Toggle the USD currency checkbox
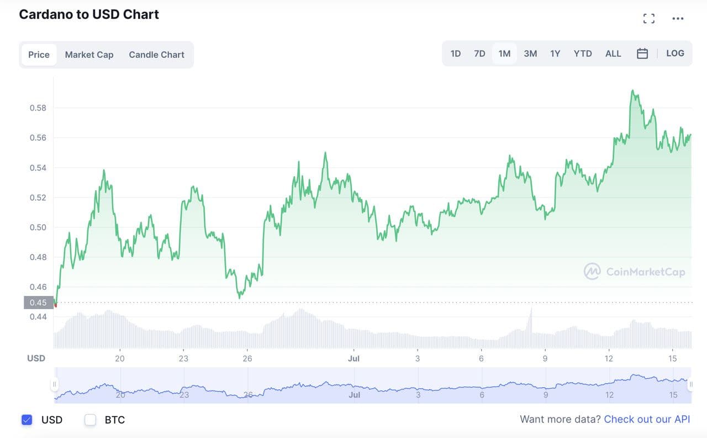This screenshot has height=438, width=707. point(27,420)
